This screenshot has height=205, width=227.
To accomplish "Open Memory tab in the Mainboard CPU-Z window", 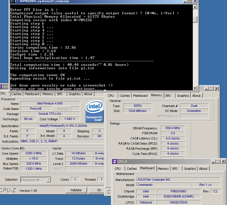I will click(163, 169).
